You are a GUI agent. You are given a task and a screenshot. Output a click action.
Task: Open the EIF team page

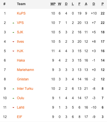coord(19,117)
